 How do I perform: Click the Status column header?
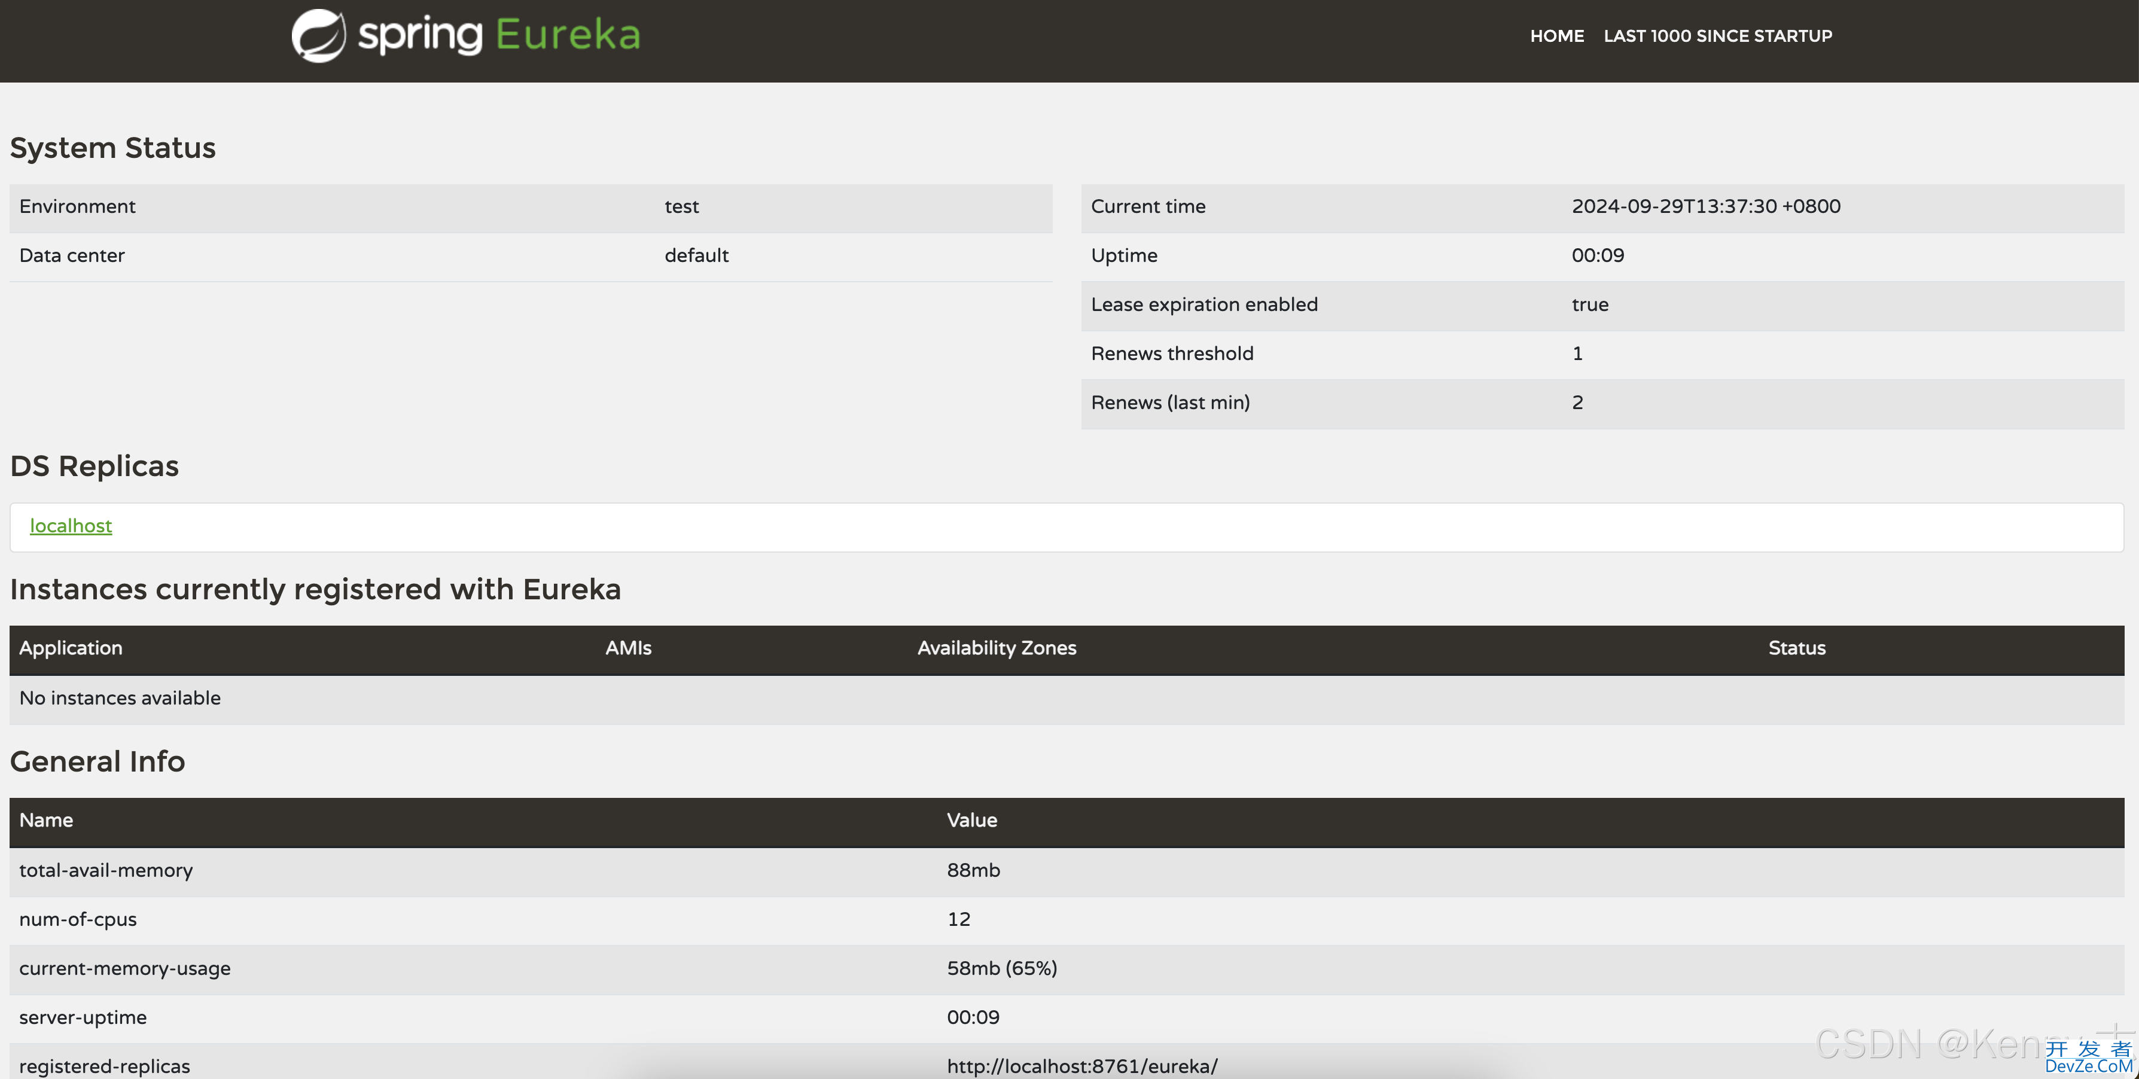tap(1797, 648)
